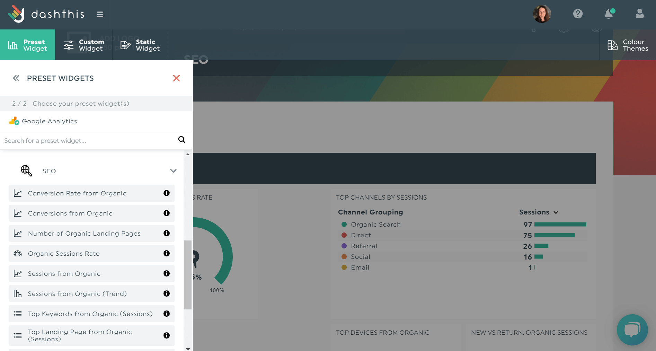The image size is (656, 351).
Task: Click the SEO globe search icon
Action: (26, 171)
